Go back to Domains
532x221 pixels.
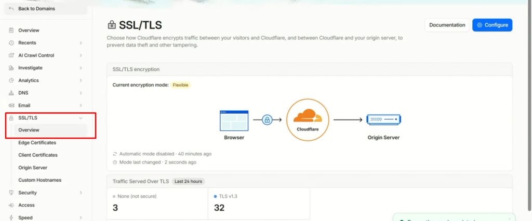coord(46,9)
